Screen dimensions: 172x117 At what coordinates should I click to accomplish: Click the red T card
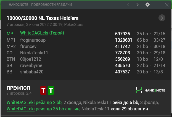tap(43, 90)
